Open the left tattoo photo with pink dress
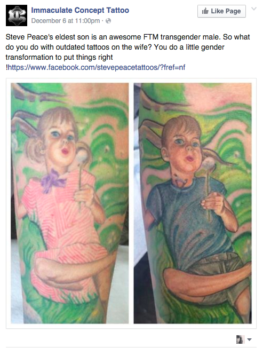The image size is (263, 348). click(x=70, y=203)
